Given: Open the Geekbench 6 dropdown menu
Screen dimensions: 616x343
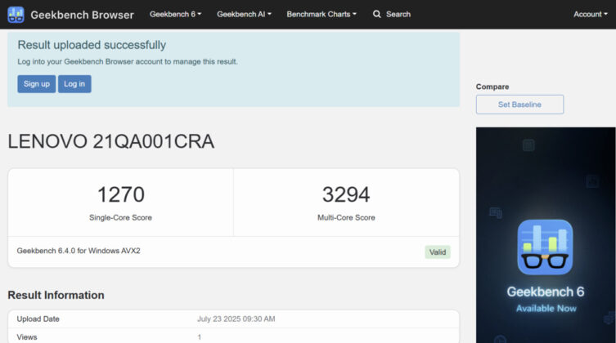Looking at the screenshot, I should point(175,14).
